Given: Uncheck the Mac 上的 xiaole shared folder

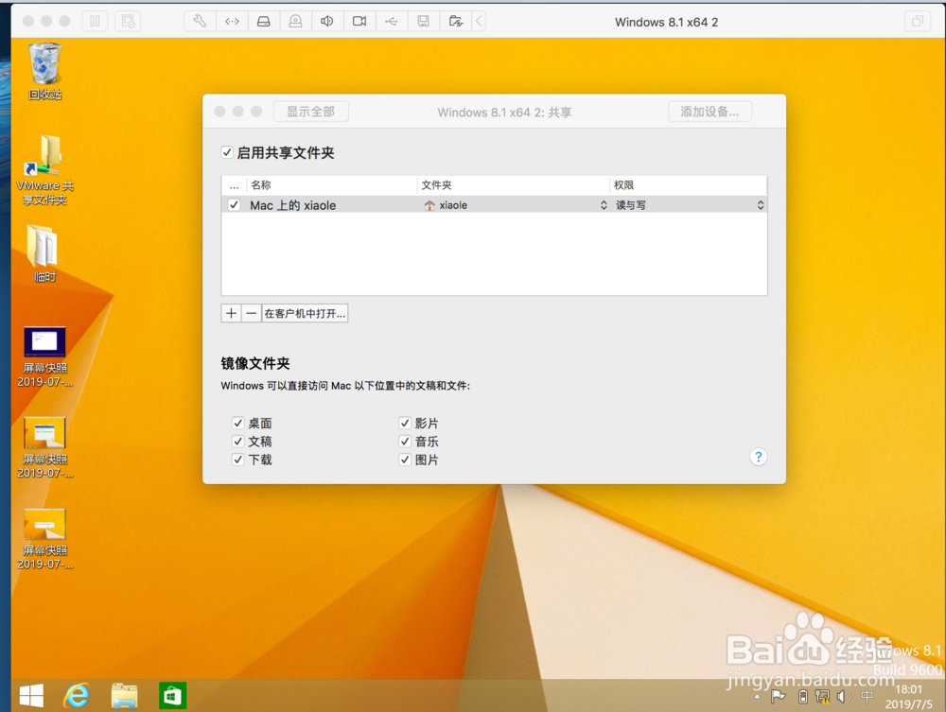Looking at the screenshot, I should click(233, 204).
